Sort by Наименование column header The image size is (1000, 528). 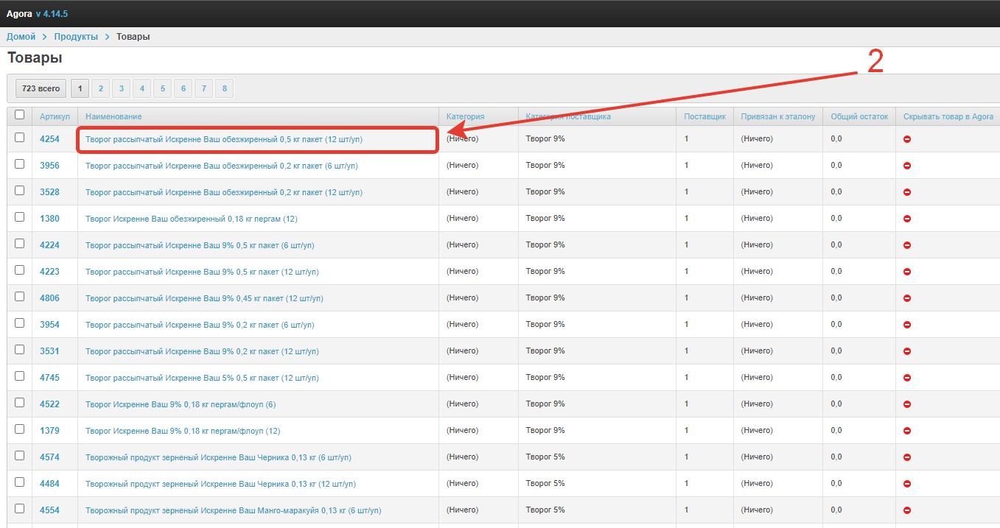coord(113,116)
